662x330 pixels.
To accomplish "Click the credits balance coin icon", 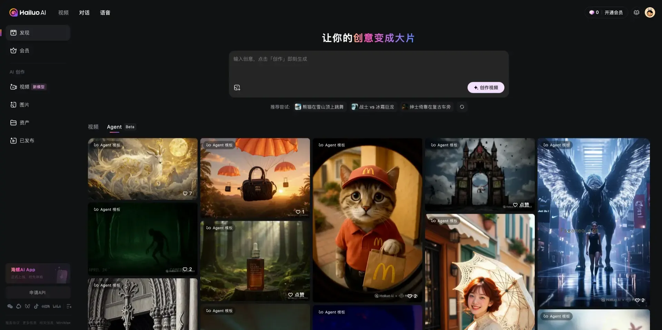I will [592, 12].
